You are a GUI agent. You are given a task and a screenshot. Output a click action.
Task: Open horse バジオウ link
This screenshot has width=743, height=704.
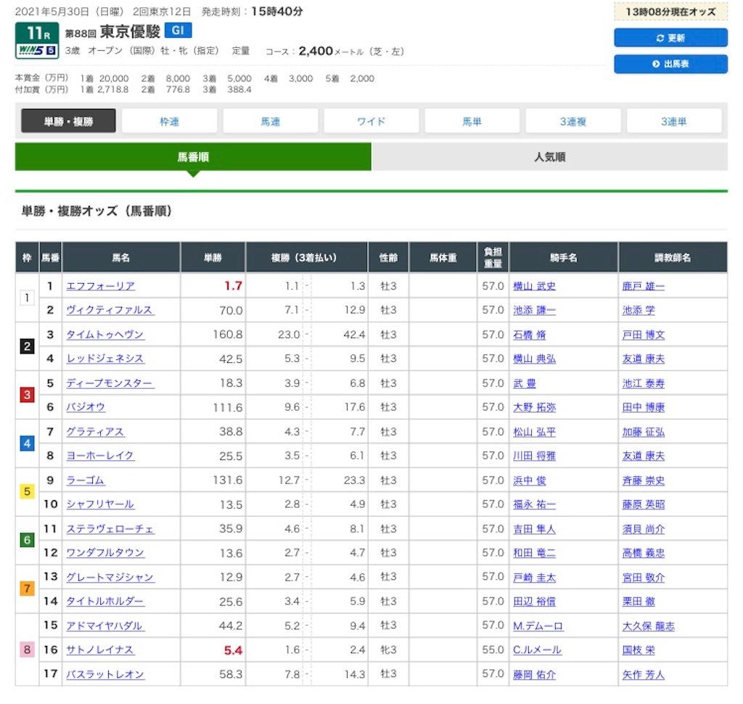coord(86,406)
